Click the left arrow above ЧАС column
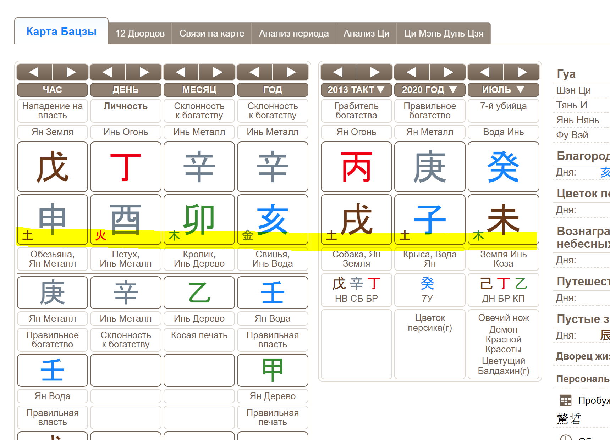The width and height of the screenshot is (610, 440). click(x=34, y=72)
